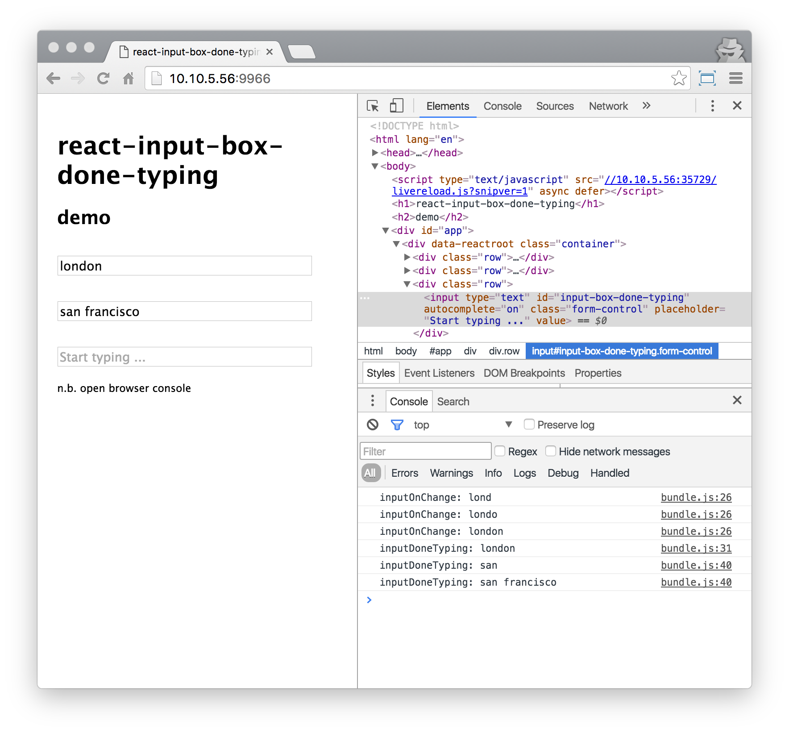Image resolution: width=789 pixels, height=733 pixels.
Task: Select the DOM Breakpoints tab
Action: [524, 373]
